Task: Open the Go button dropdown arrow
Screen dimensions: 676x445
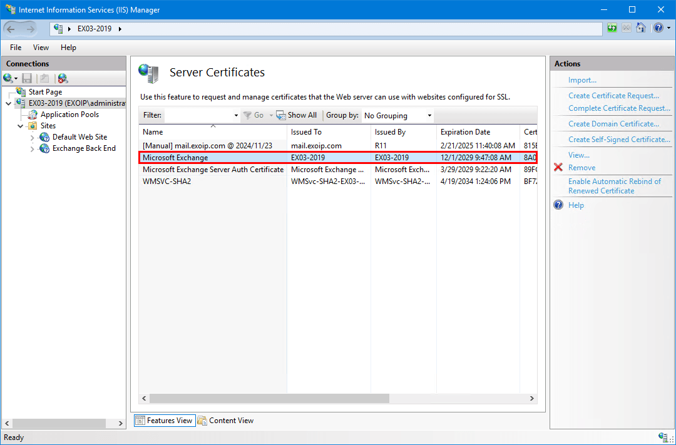Action: [x=271, y=116]
